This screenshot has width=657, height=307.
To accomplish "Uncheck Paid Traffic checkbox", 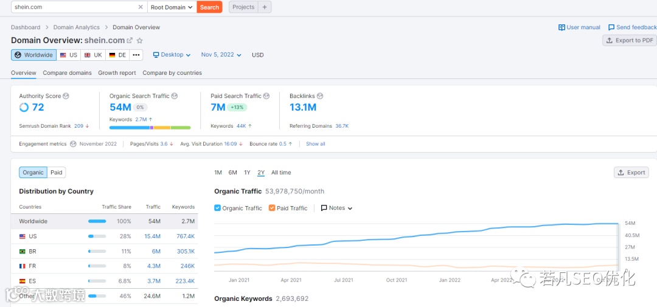I will pos(272,208).
